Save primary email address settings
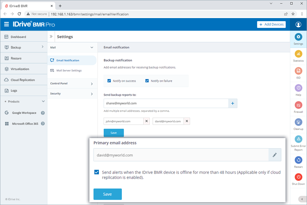This screenshot has height=205, width=307. pos(107,194)
